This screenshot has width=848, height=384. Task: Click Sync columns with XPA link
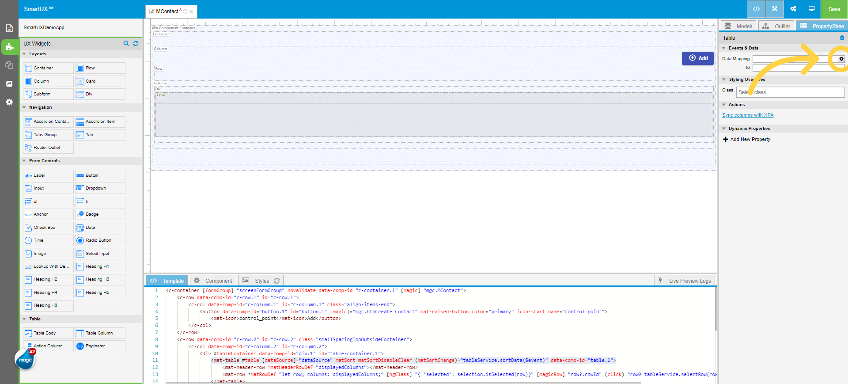(x=748, y=115)
